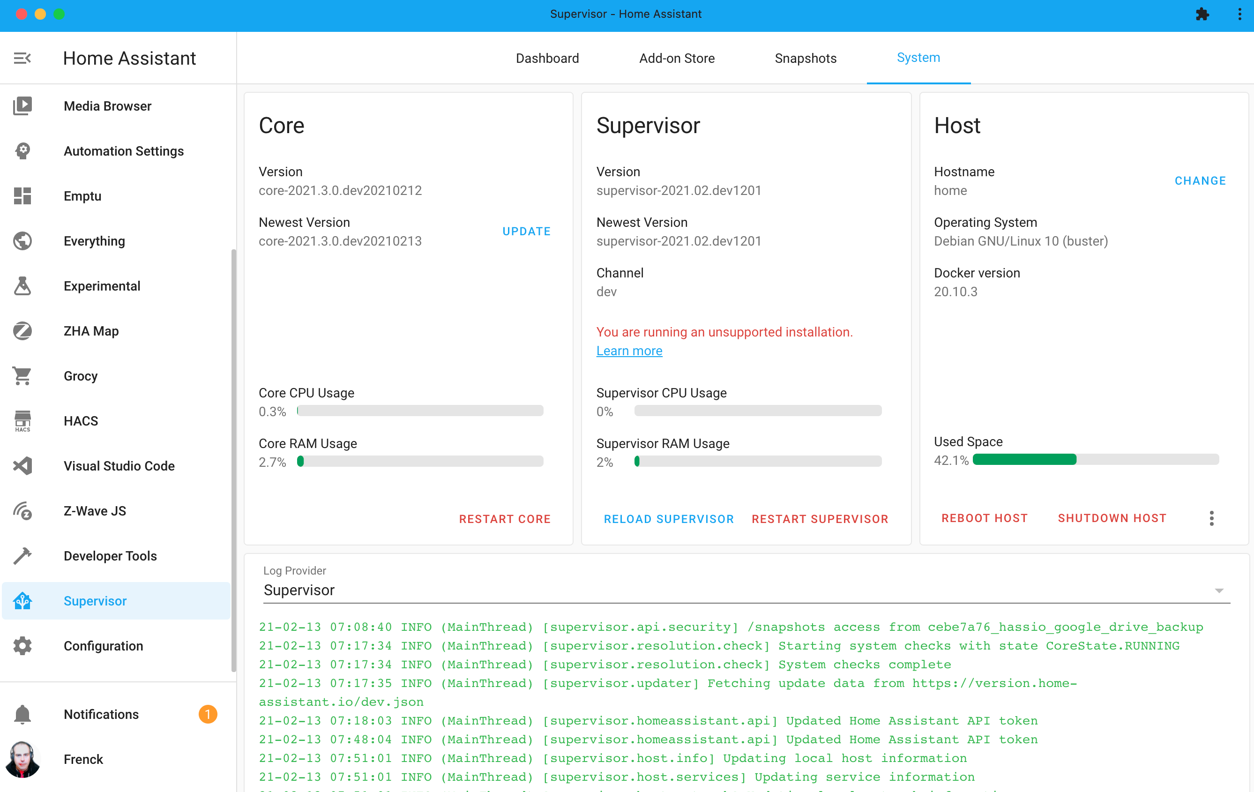This screenshot has width=1254, height=792.
Task: Switch to the Add-on Store tab
Action: pyautogui.click(x=677, y=58)
